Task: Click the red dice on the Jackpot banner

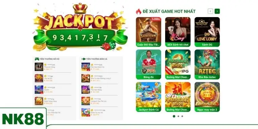Action: tap(106, 46)
